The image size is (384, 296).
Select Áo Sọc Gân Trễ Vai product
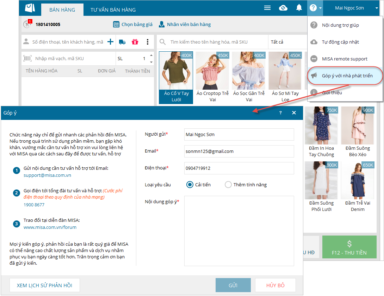click(x=249, y=77)
